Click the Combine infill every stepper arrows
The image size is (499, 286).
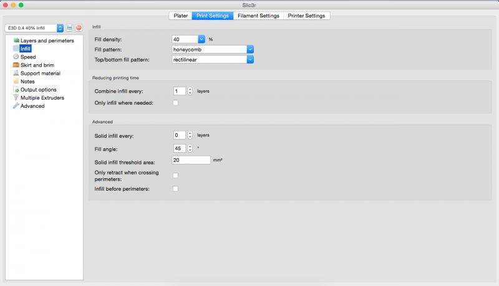click(190, 91)
